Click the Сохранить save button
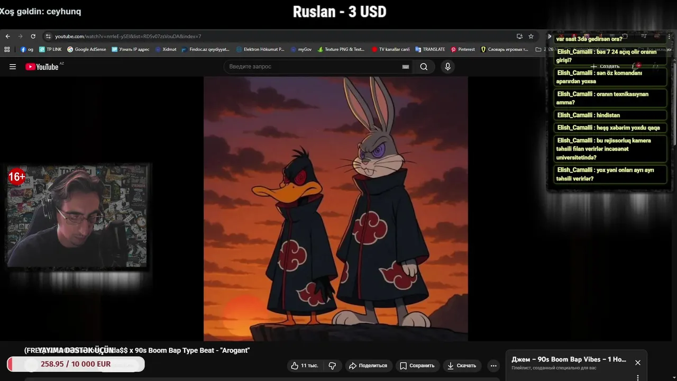The image size is (677, 381). pyautogui.click(x=417, y=366)
